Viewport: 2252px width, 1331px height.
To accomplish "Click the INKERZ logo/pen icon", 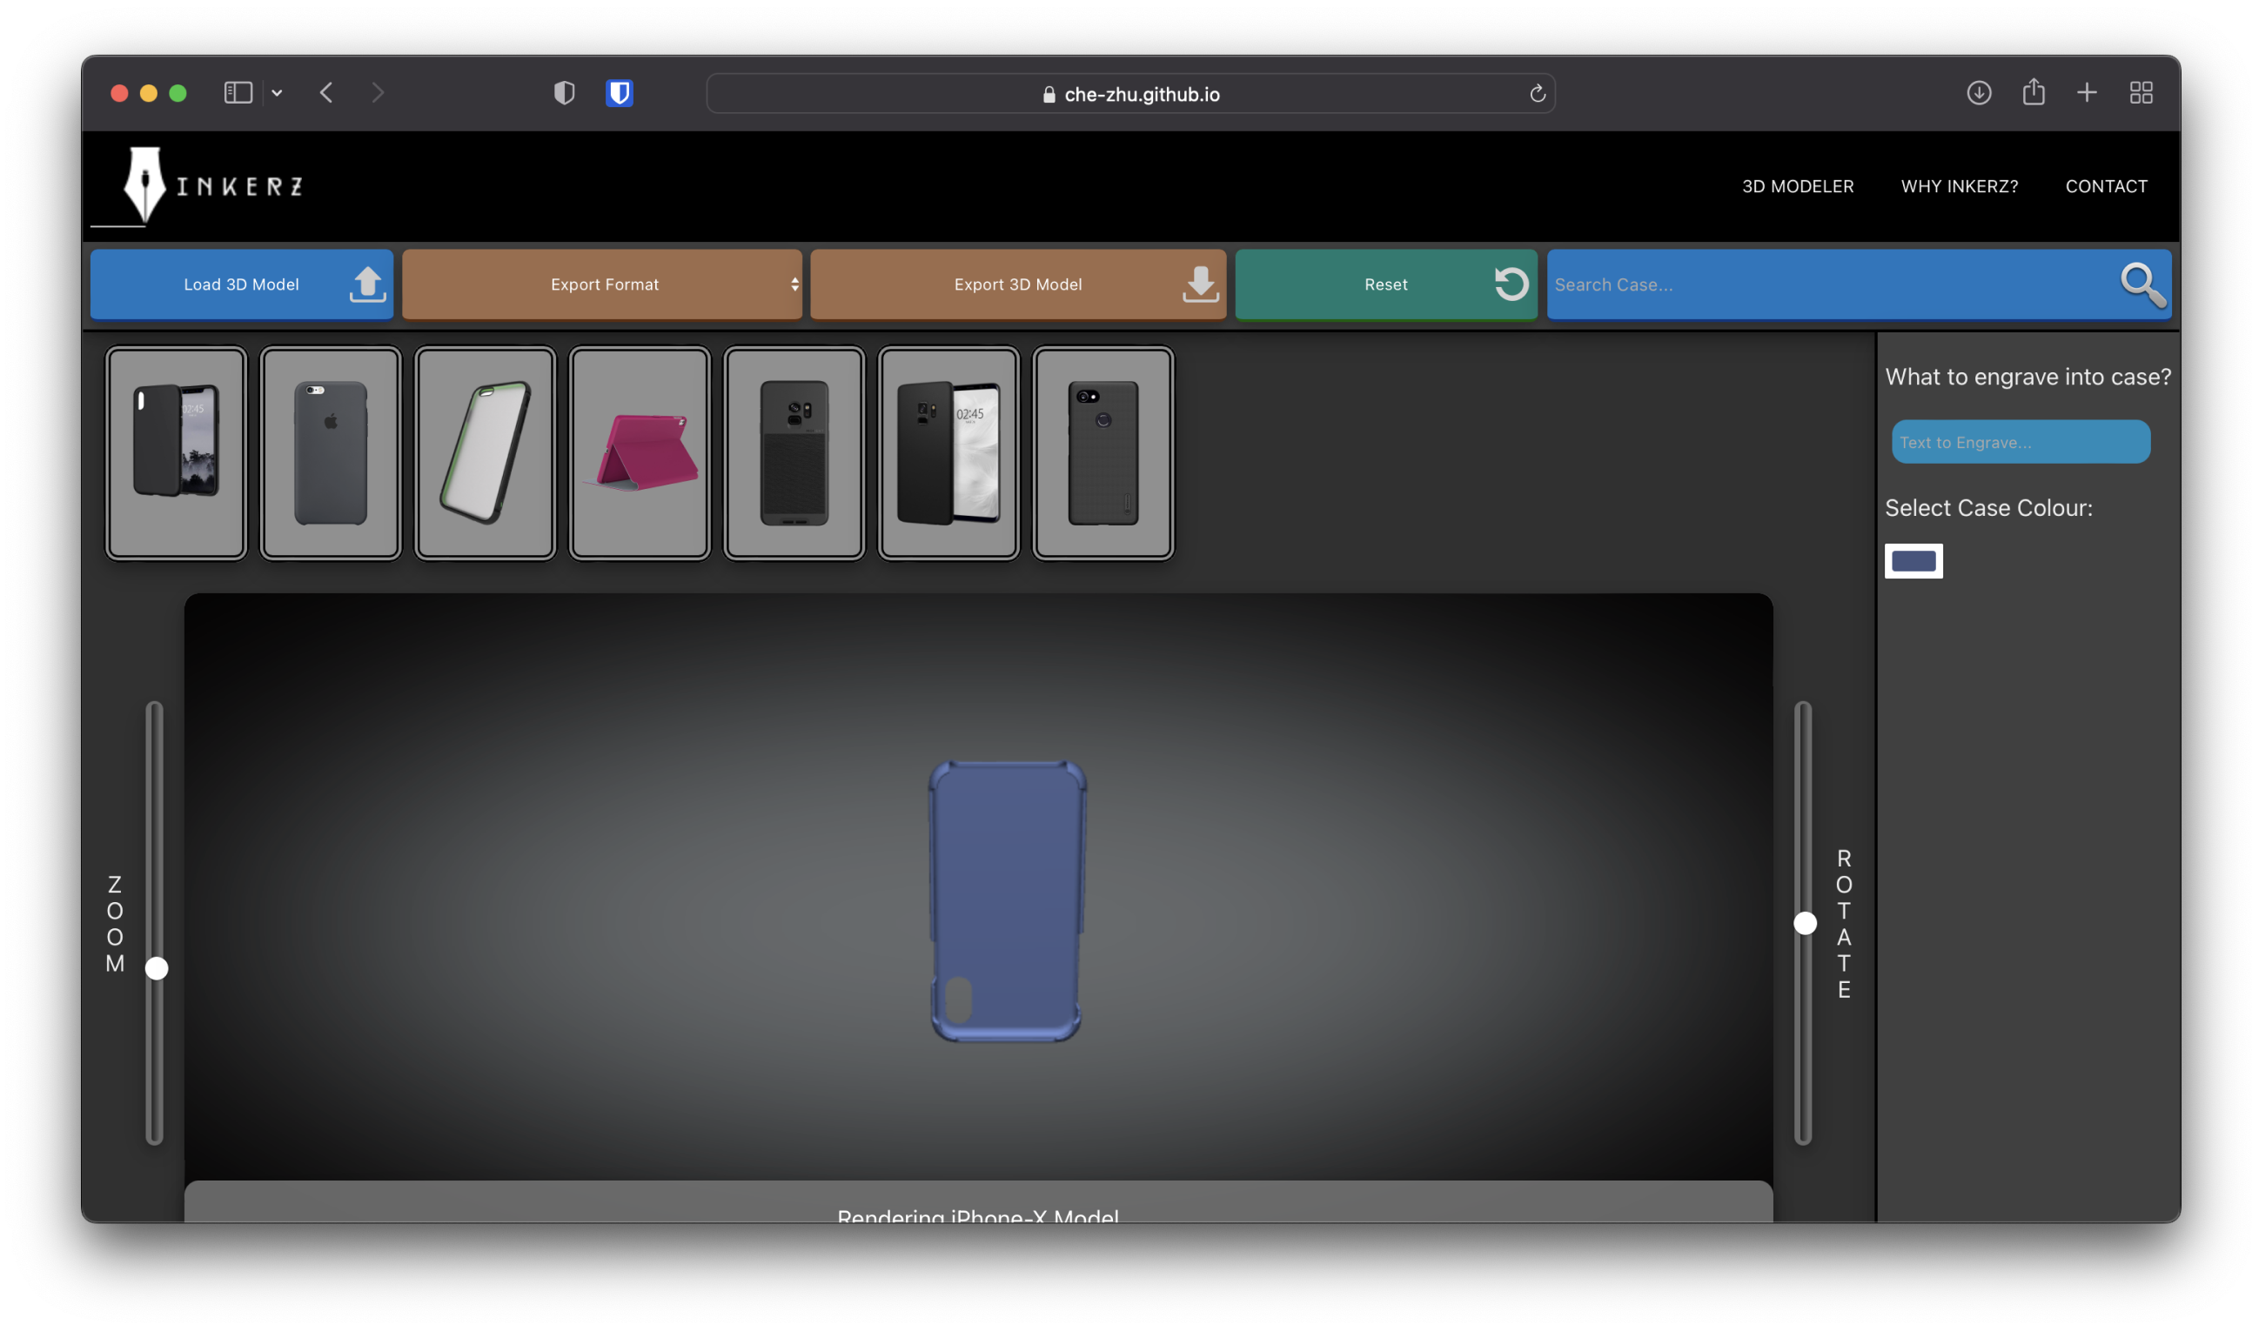I will point(139,185).
